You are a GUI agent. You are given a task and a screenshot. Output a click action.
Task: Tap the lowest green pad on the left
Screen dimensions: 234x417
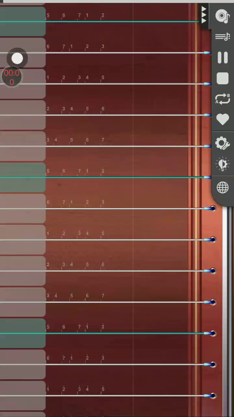(23, 333)
